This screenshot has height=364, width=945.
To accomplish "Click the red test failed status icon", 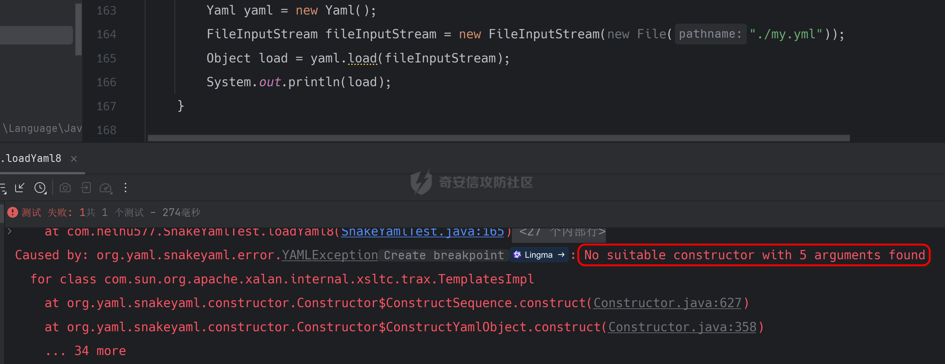I will coord(12,212).
